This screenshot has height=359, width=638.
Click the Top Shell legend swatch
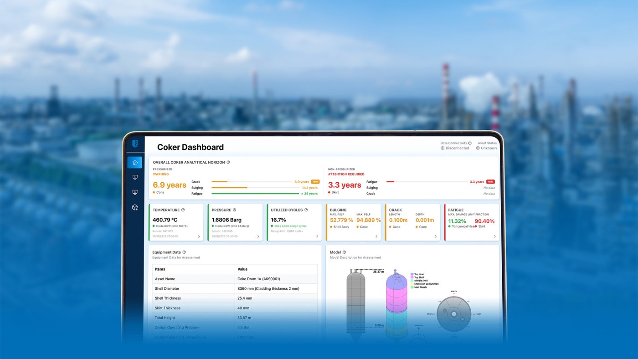coord(412,277)
